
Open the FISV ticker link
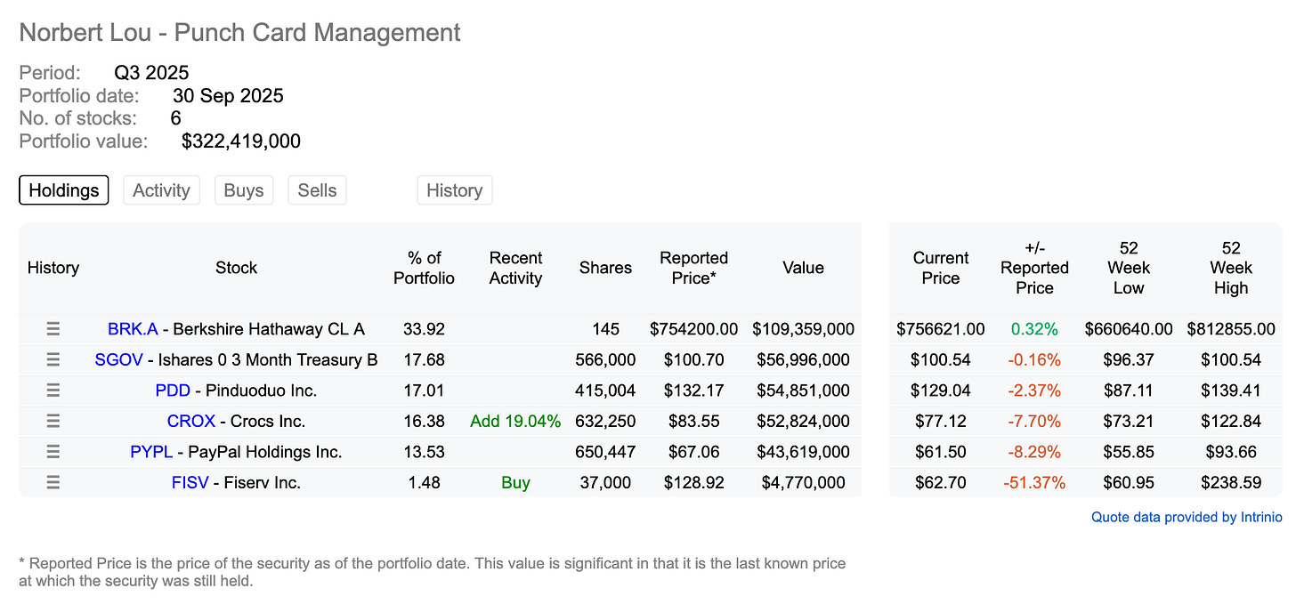(190, 483)
